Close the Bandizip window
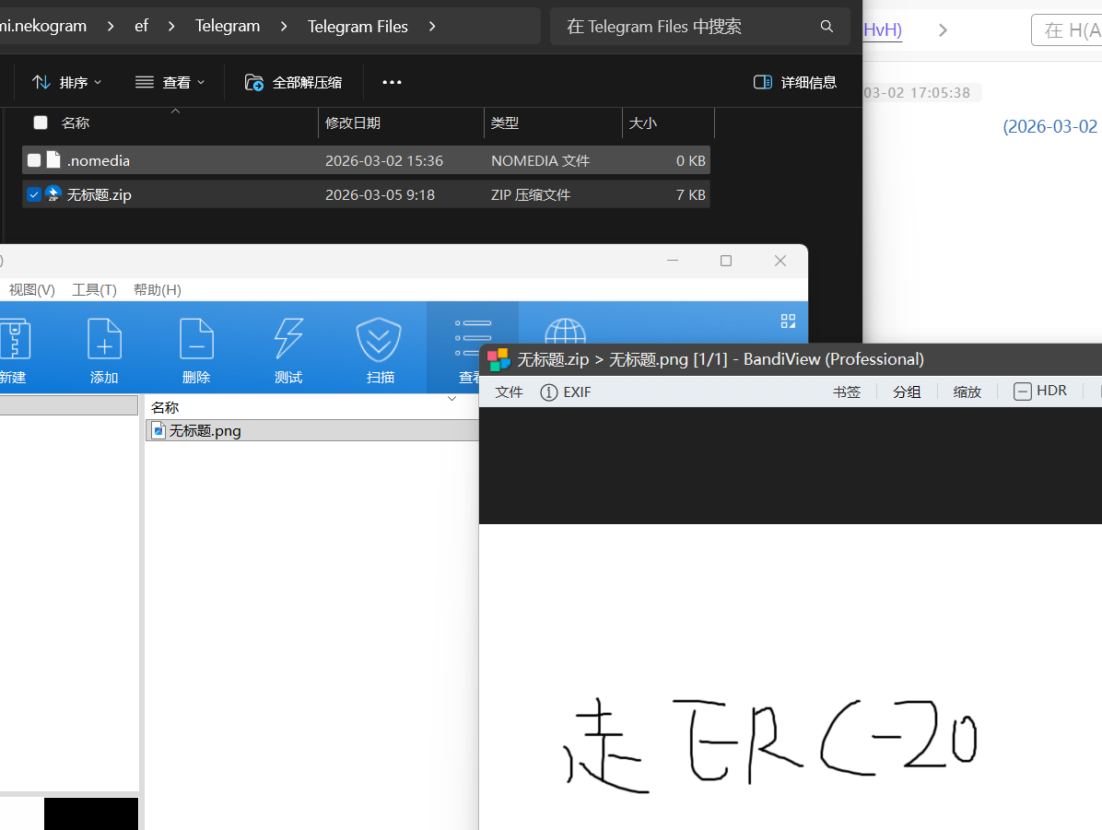 (x=780, y=261)
